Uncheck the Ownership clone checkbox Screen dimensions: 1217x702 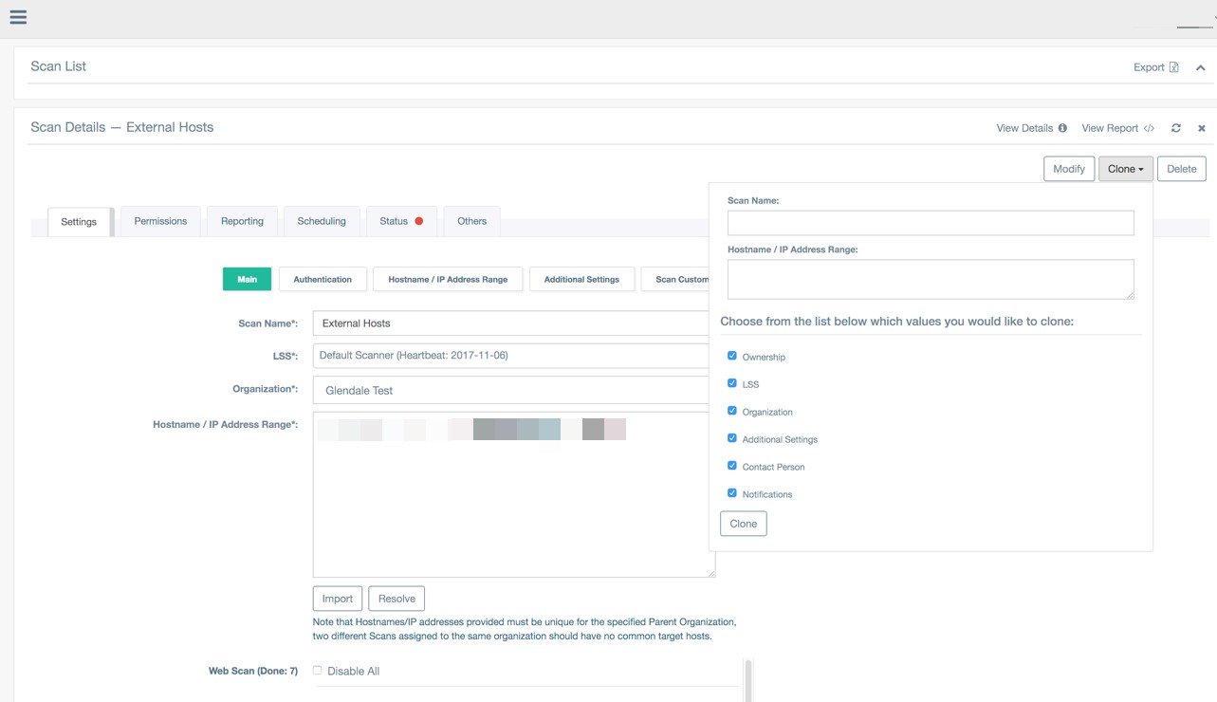(731, 356)
